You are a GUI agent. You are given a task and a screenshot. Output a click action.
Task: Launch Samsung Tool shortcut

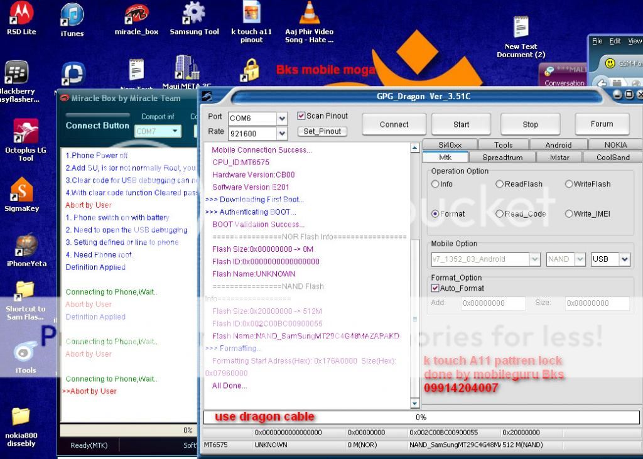[194, 18]
